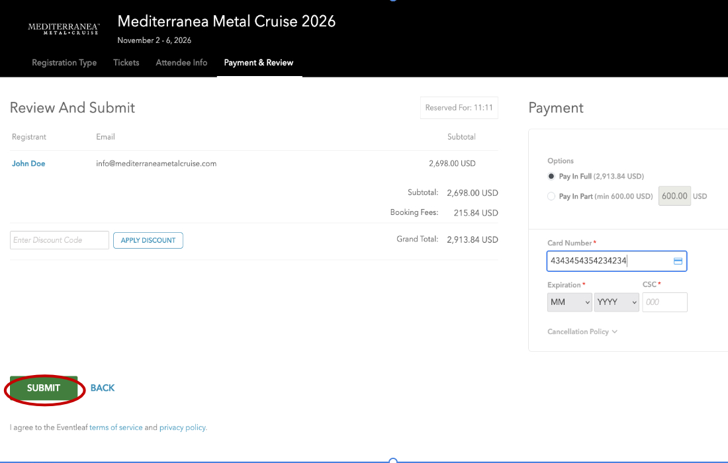728x463 pixels.
Task: Click the CSC security code field
Action: tap(664, 302)
